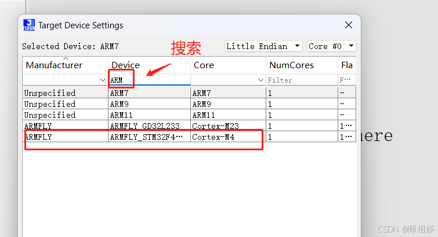The image size is (438, 237).
Task: Click the ARM11 core cell
Action: click(x=228, y=115)
